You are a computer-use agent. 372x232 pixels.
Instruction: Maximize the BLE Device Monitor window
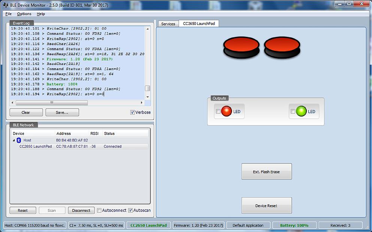349,4
